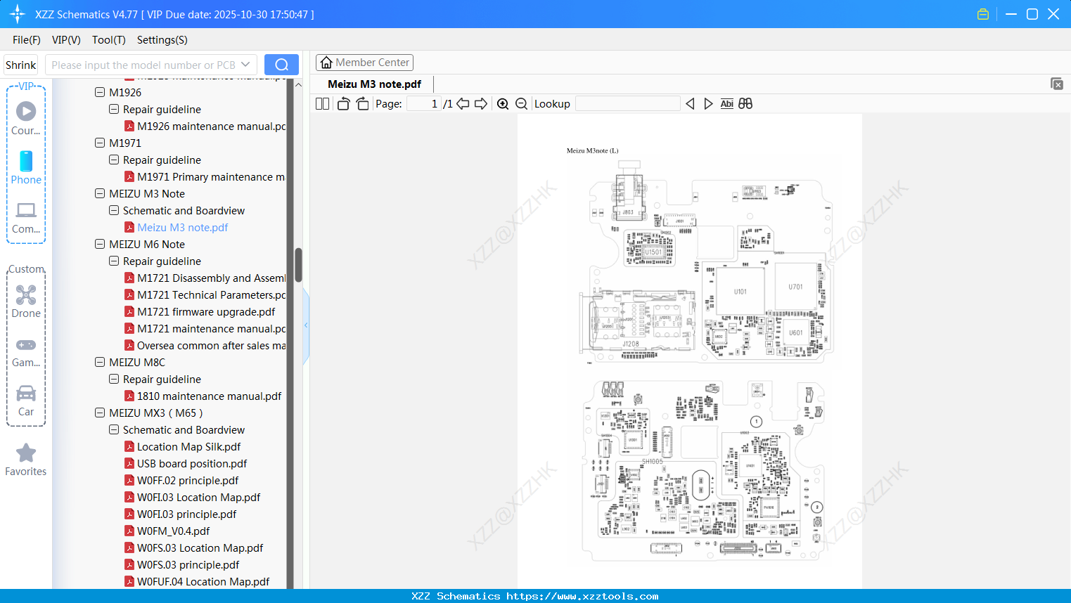
Task: Select the Meizu M3 note.pdf tab
Action: point(375,84)
